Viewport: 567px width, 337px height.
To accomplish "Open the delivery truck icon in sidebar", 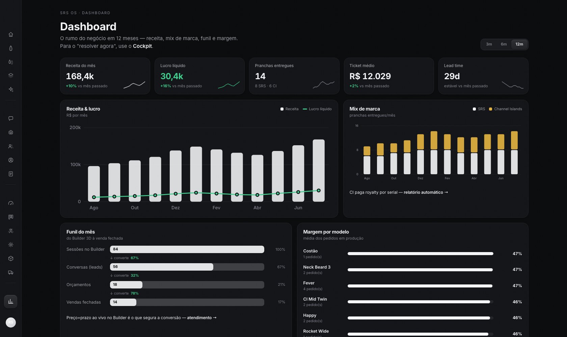I will tap(11, 272).
